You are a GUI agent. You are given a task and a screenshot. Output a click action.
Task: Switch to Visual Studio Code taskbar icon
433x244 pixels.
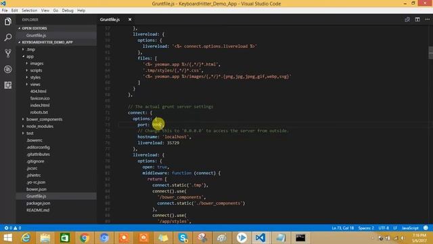(260, 238)
